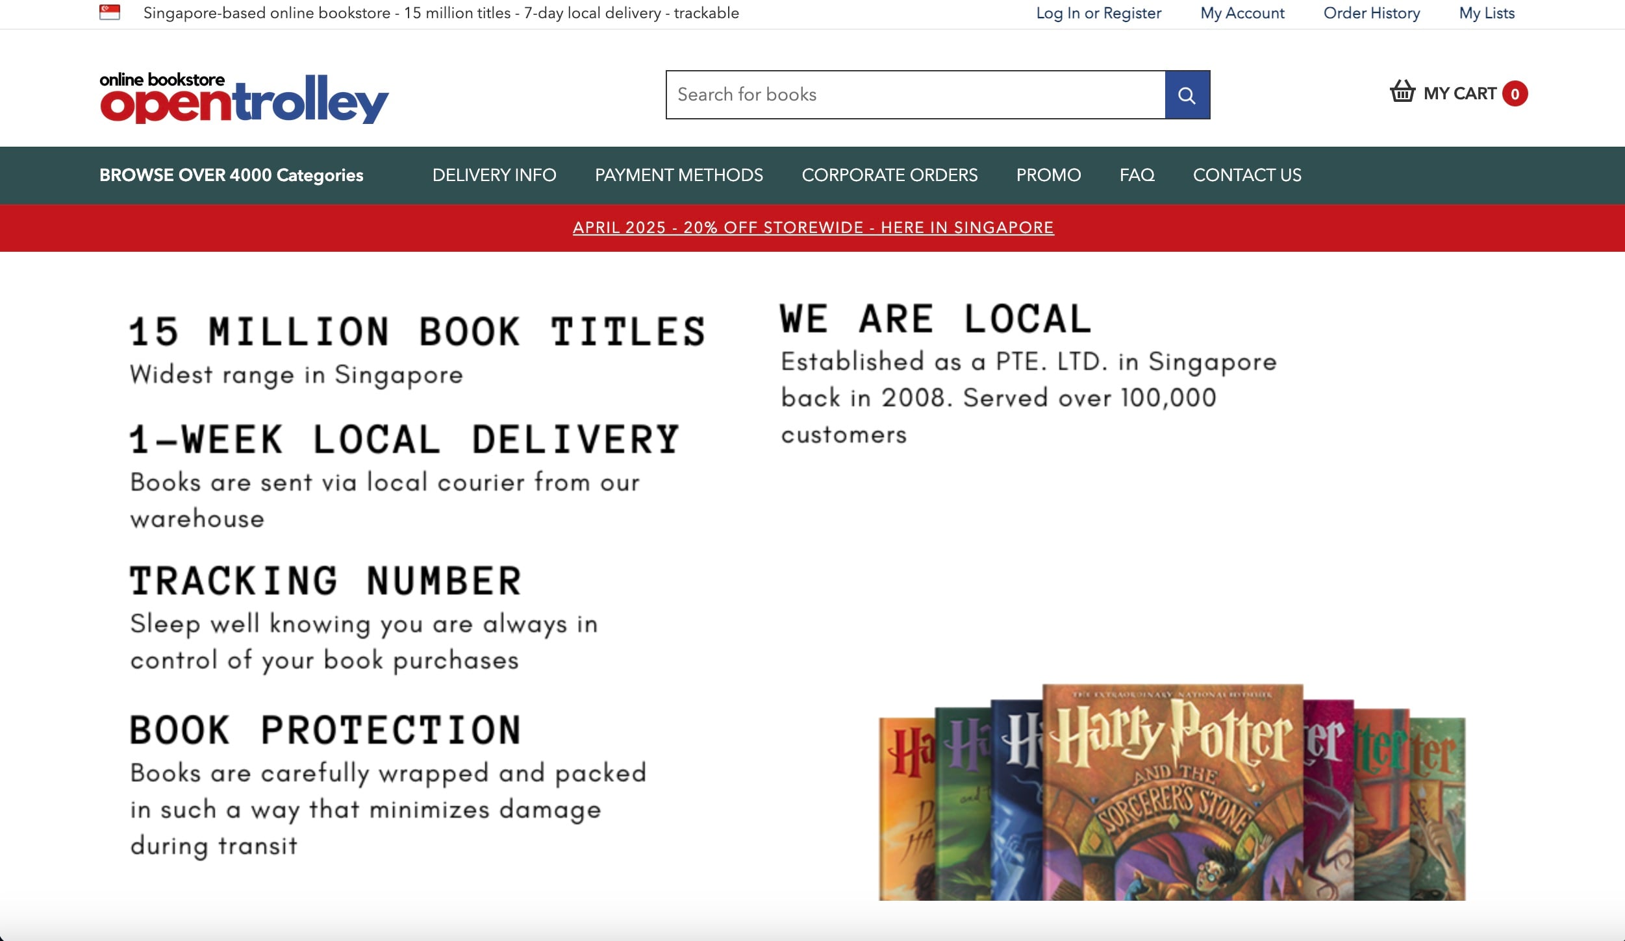Click MY CART label
The image size is (1625, 941).
coord(1459,93)
